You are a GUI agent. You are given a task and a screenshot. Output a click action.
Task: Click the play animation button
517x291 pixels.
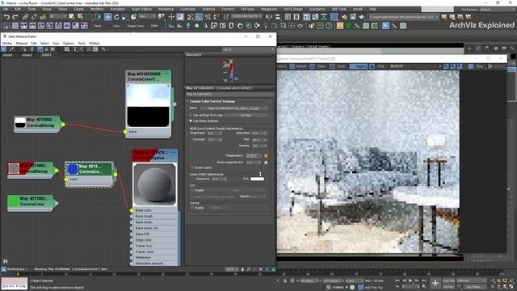point(410,280)
